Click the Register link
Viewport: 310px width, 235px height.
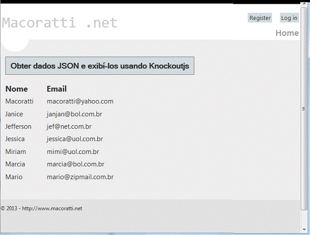pos(260,18)
